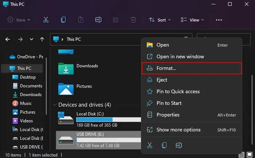Click the Up arrow navigation icon
The width and height of the screenshot is (255, 158).
coord(42,39)
